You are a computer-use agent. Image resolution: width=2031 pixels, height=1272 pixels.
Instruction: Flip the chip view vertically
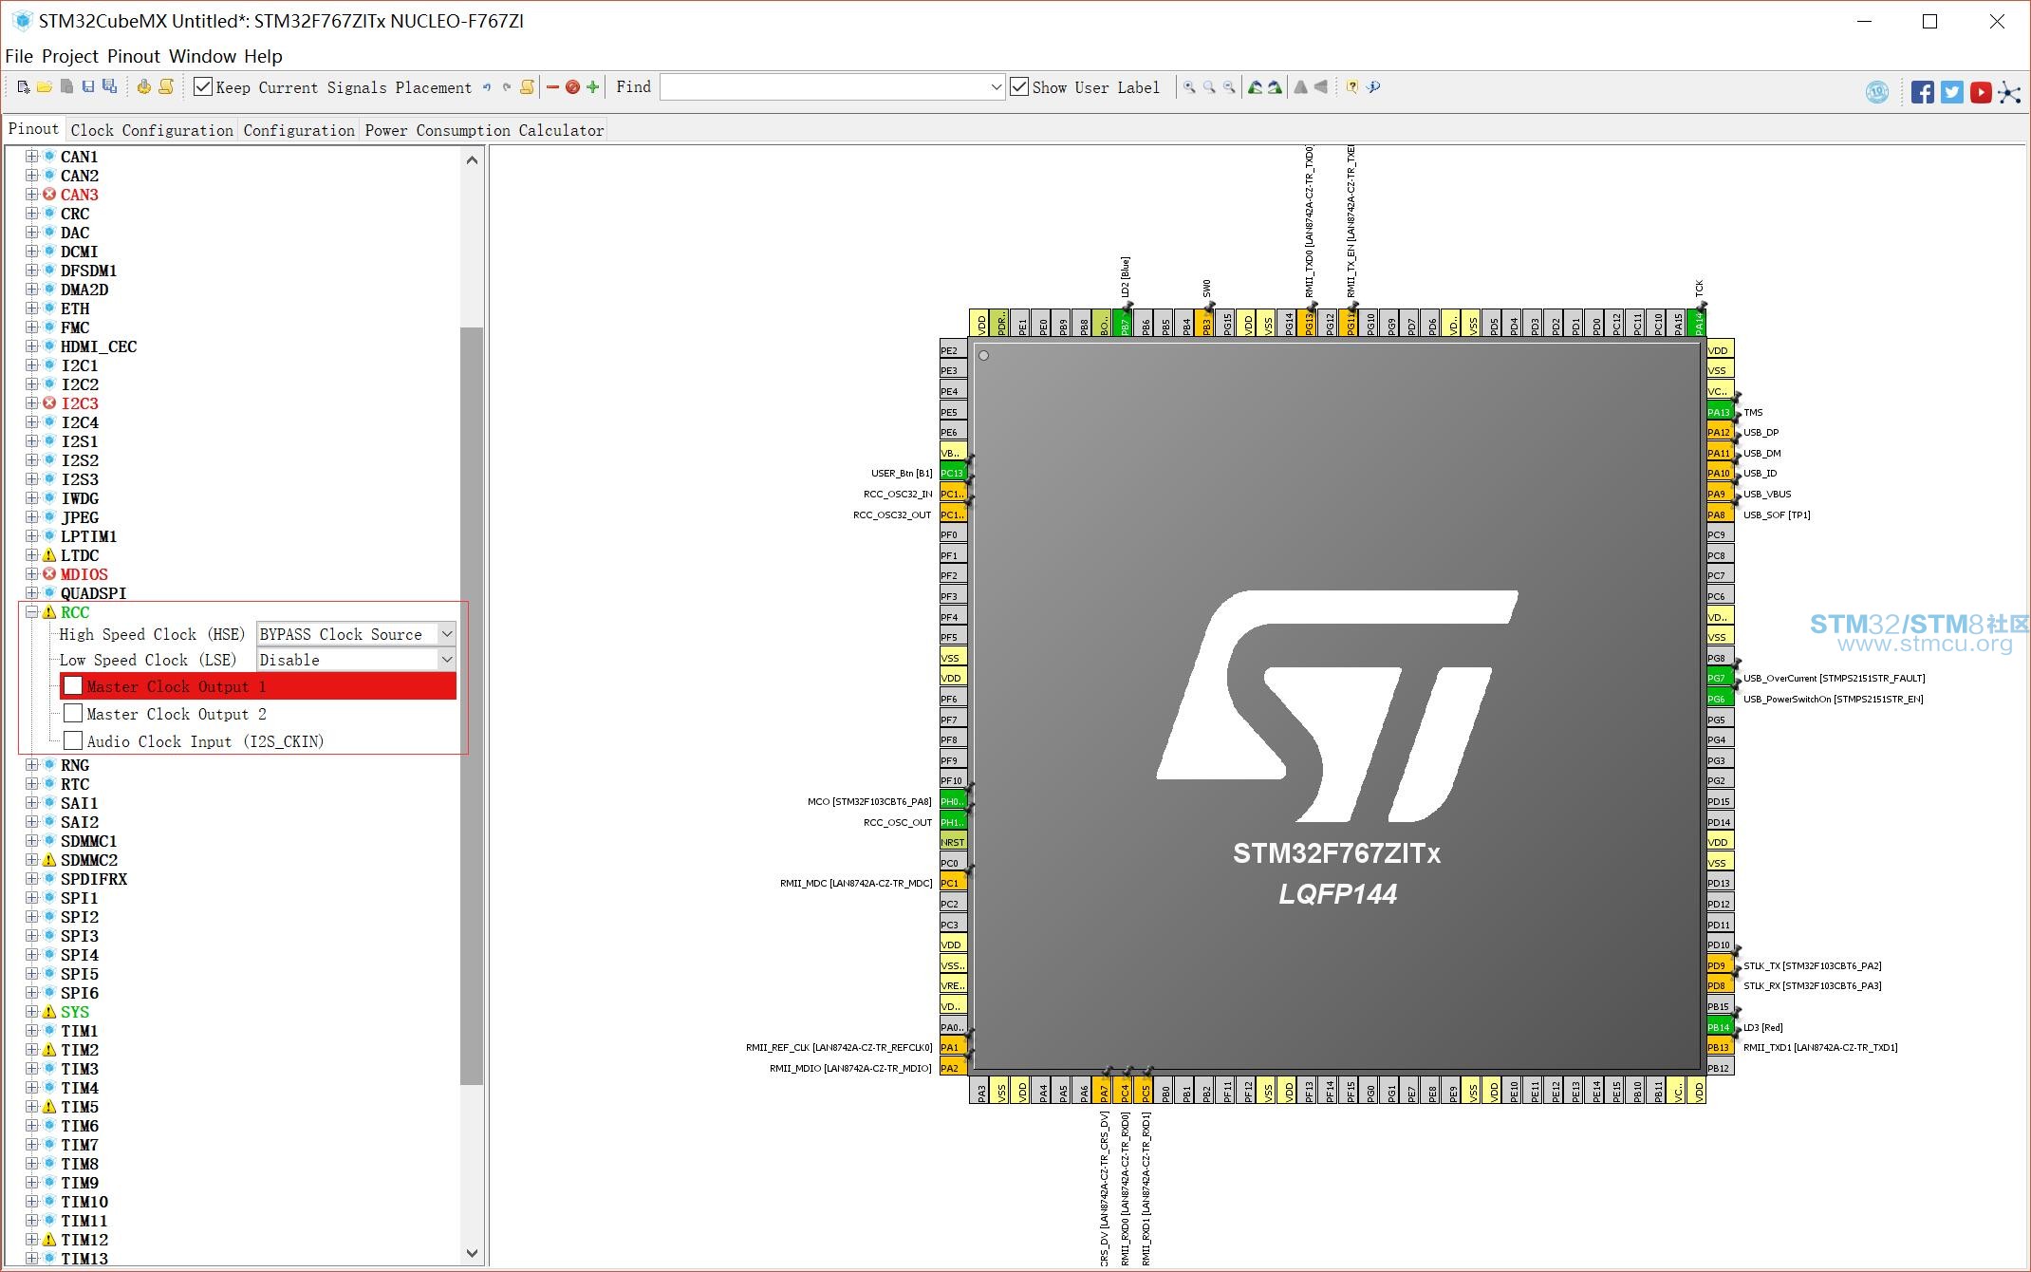pos(1321,87)
